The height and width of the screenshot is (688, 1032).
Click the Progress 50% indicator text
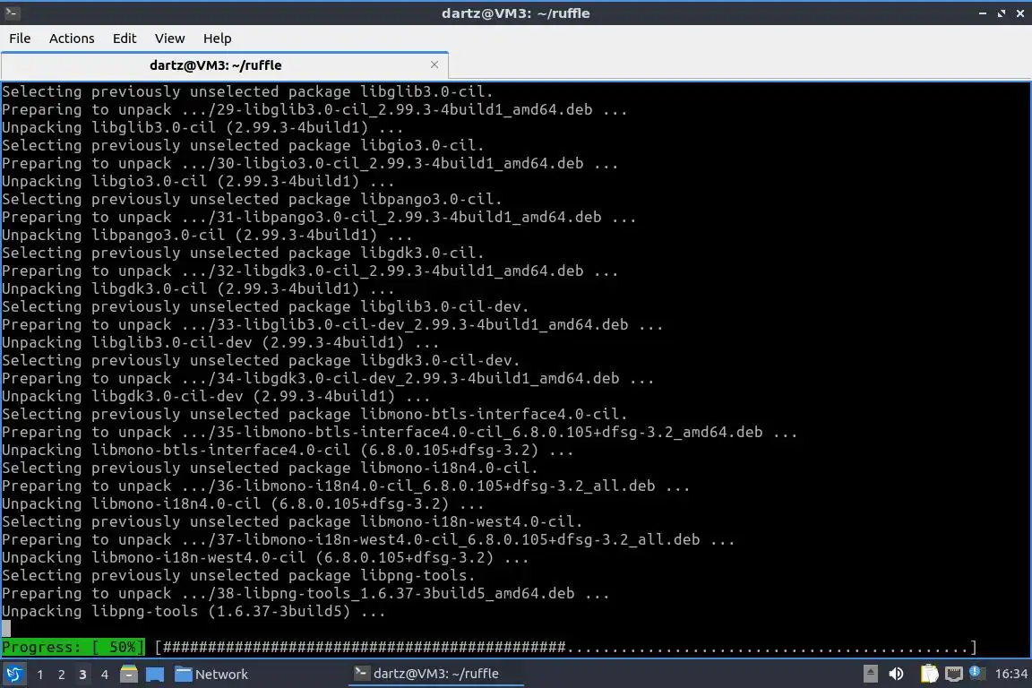coord(73,647)
